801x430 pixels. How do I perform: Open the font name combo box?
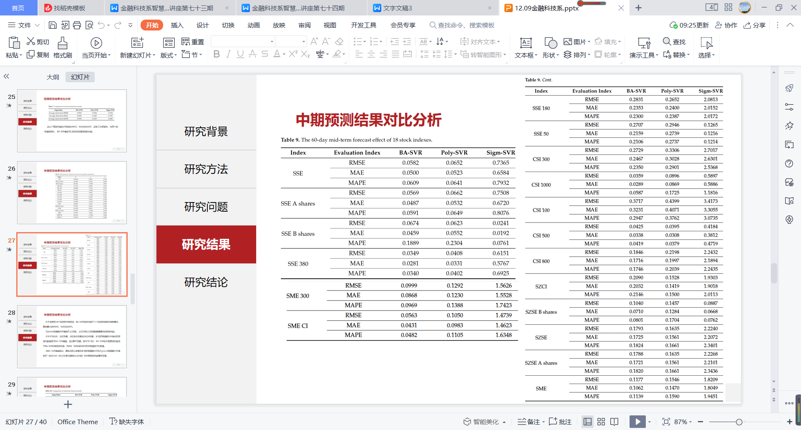tap(242, 41)
